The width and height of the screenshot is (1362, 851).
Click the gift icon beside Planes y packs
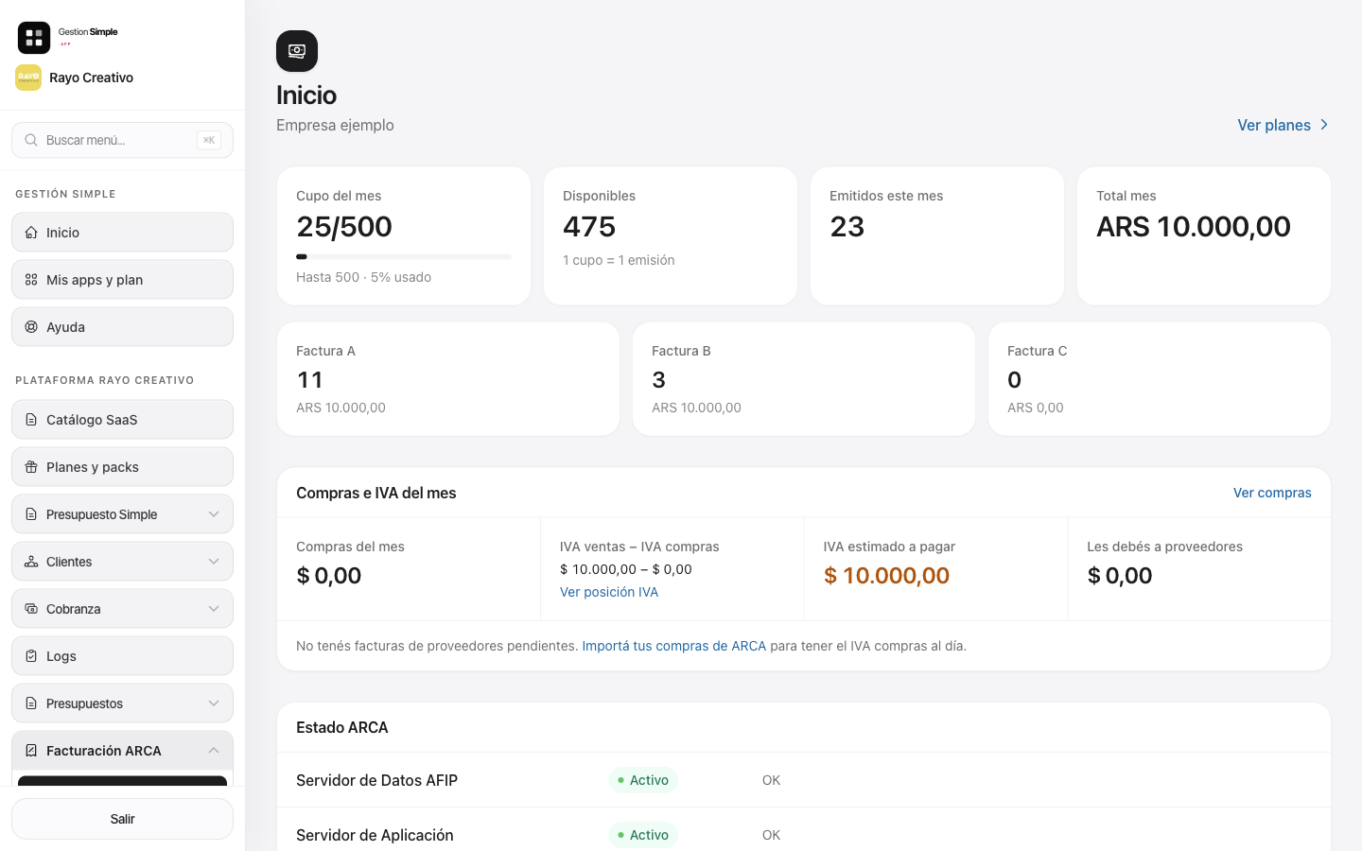pyautogui.click(x=31, y=467)
